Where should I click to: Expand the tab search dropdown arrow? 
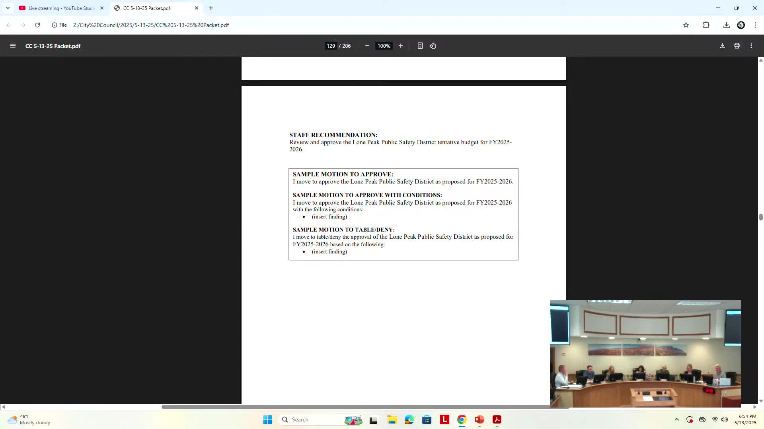coord(8,8)
